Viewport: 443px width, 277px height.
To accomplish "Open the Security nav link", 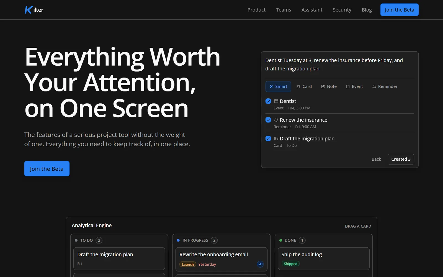I will 342,10.
